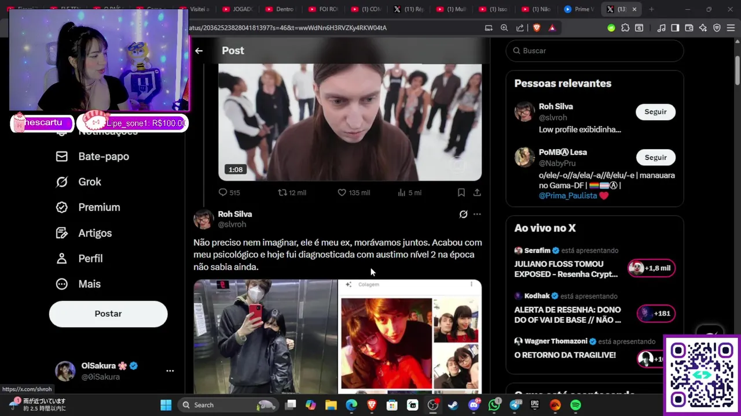Bookmark the video post
This screenshot has width=741, height=416.
461,192
